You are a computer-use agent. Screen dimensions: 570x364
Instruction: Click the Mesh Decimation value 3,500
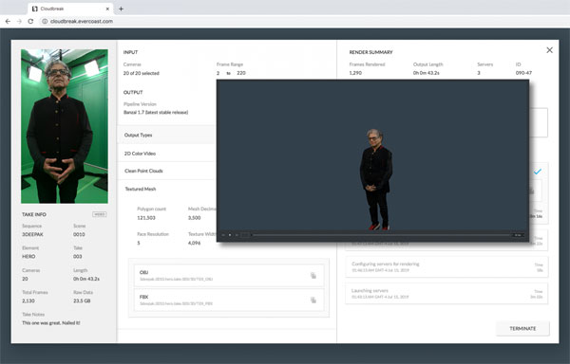coord(194,217)
